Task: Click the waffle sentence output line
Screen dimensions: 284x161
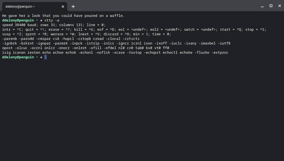Action: pyautogui.click(x=63, y=16)
